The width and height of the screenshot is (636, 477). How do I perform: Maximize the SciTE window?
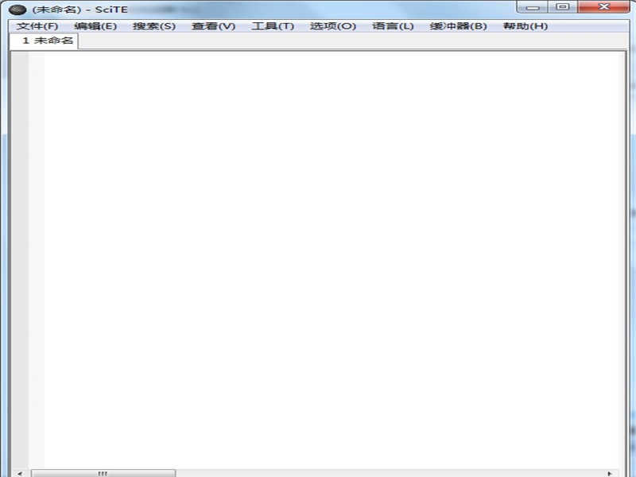[563, 7]
